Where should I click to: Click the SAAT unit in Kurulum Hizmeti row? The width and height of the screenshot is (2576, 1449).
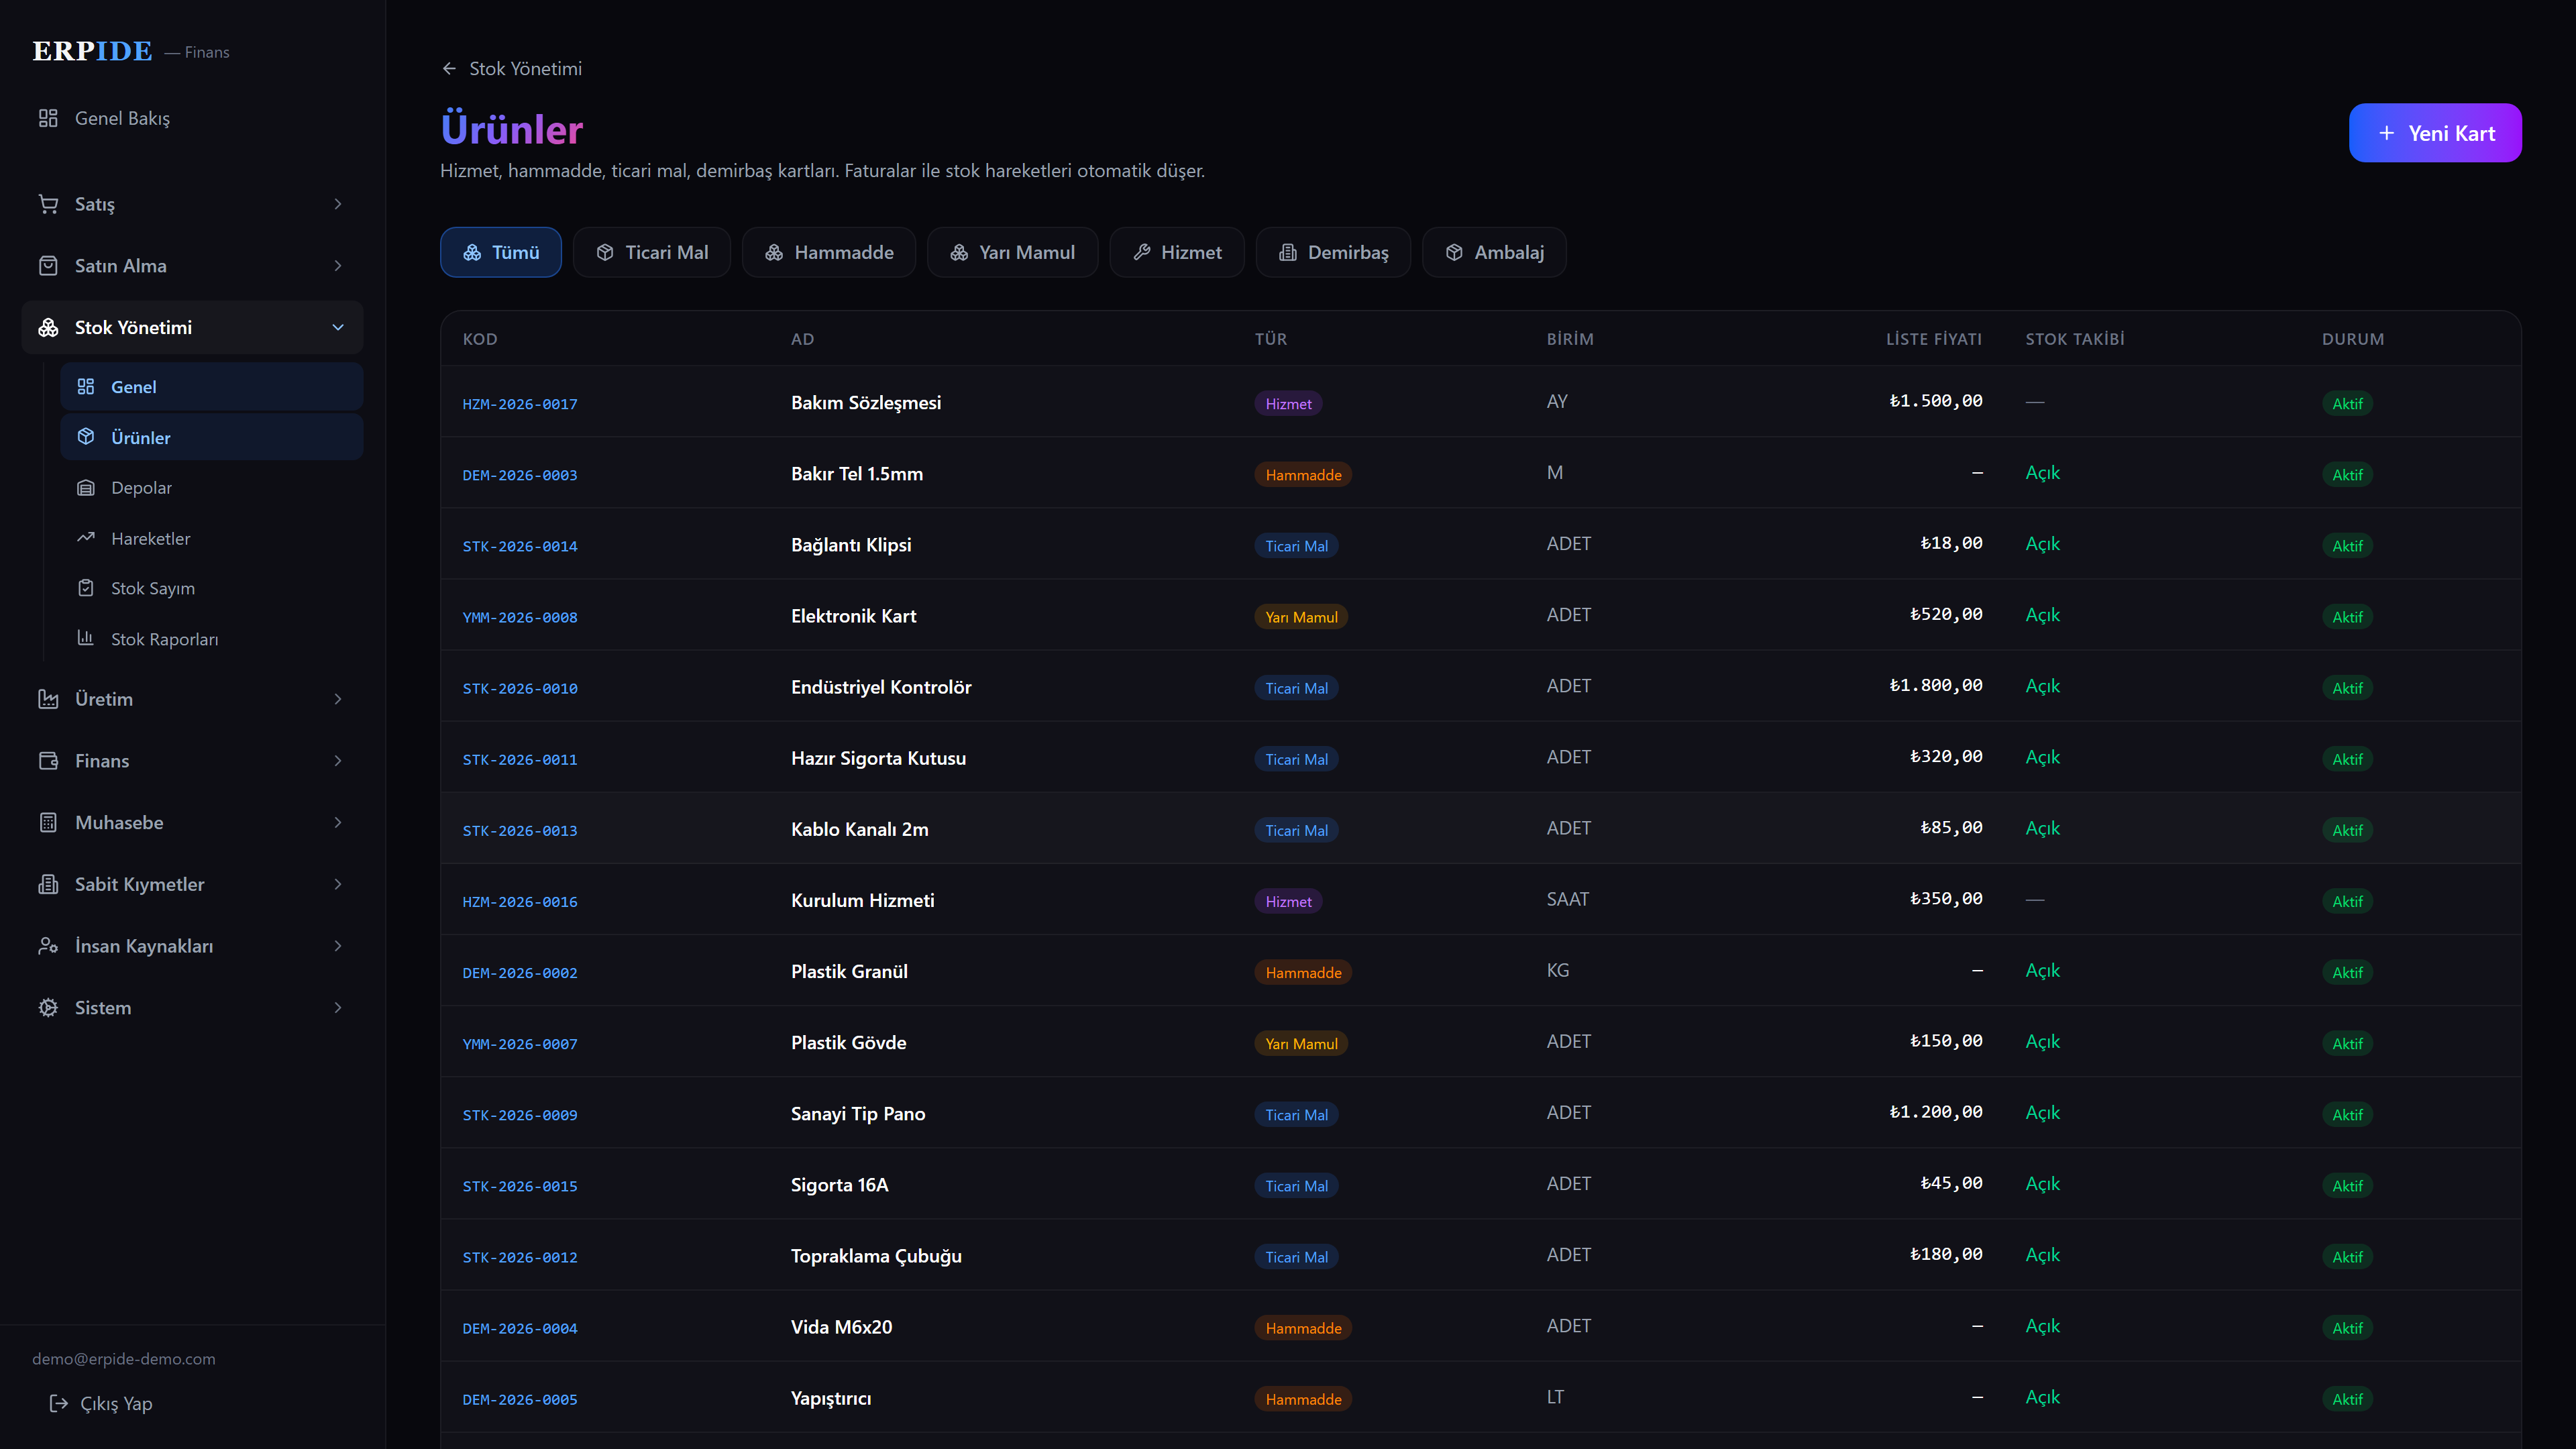click(1567, 899)
